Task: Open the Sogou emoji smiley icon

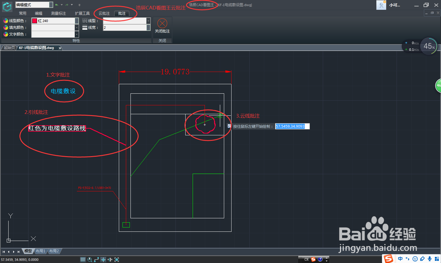Action: (415, 259)
